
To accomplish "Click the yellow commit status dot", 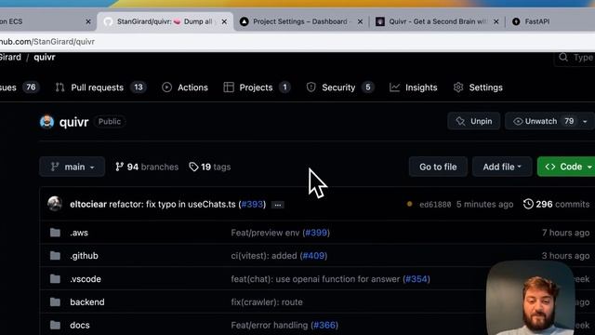I will click(409, 204).
